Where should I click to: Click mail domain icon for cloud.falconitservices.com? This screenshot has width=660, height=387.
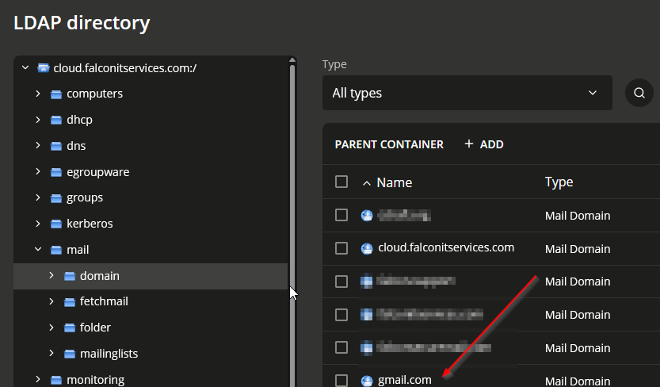[367, 248]
